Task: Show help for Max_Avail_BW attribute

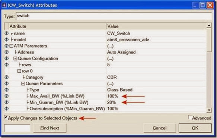Action: [6, 96]
